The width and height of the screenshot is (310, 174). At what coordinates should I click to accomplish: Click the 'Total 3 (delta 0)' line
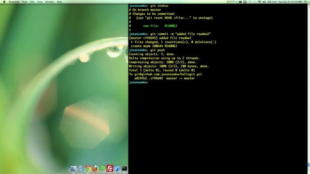pyautogui.click(x=162, y=70)
